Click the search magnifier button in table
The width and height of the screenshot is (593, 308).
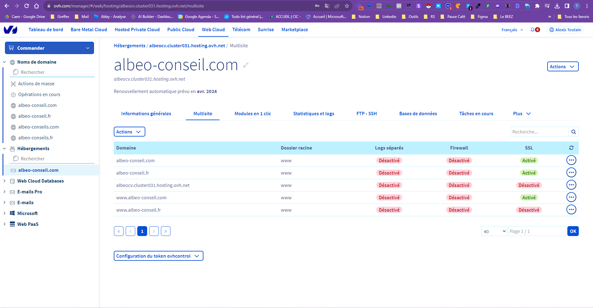click(574, 132)
